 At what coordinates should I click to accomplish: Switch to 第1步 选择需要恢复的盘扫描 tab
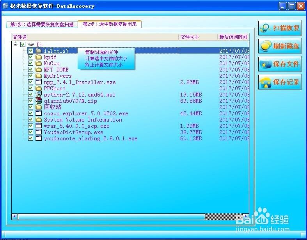(x=42, y=25)
